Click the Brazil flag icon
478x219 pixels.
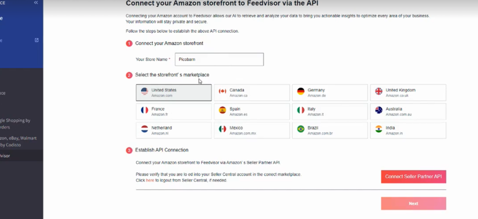301,130
